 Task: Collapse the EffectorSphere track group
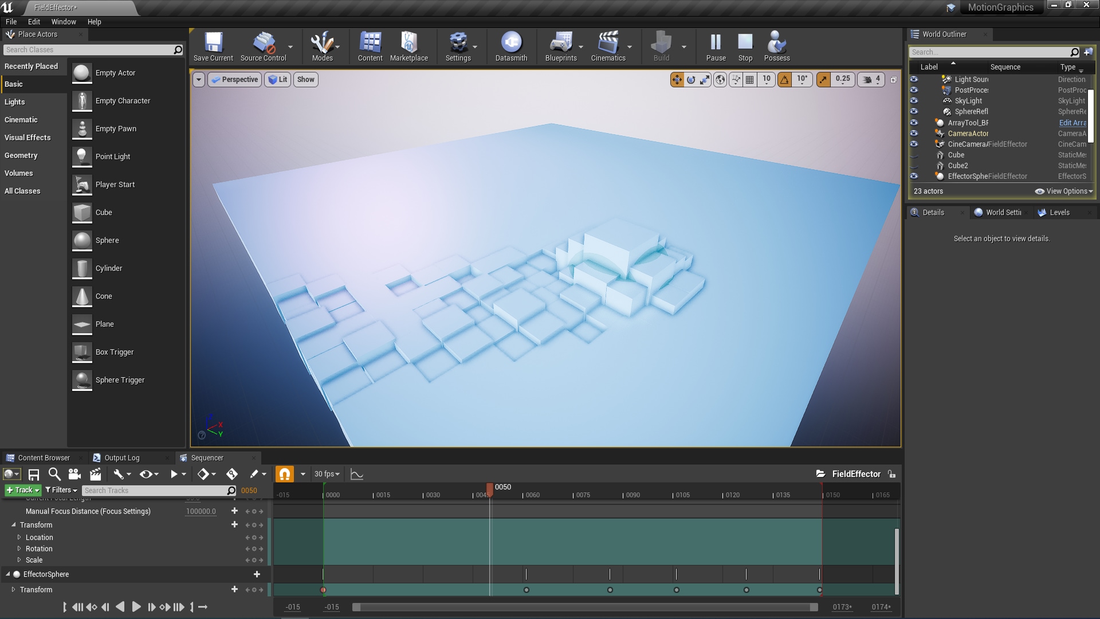[x=6, y=574]
